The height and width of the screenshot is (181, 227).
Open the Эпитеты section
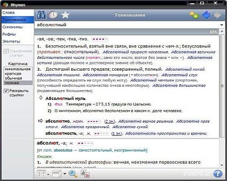18,42
